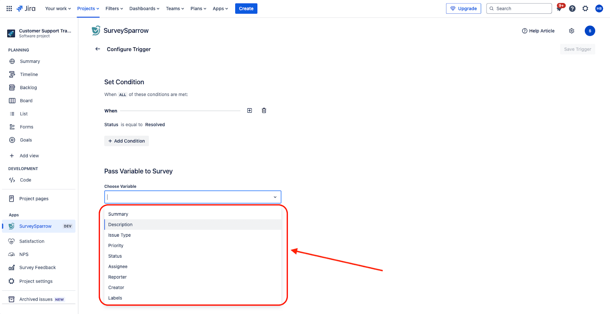Open the notifications bell icon
The height and width of the screenshot is (314, 610).
[x=559, y=8]
